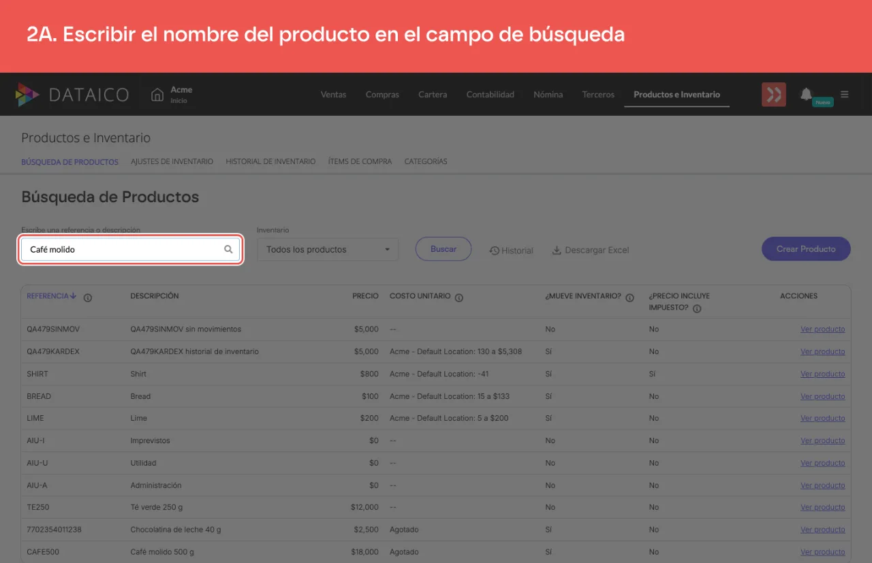This screenshot has width=872, height=563.
Task: Open Ver producto for the BREAD row
Action: [x=822, y=396]
